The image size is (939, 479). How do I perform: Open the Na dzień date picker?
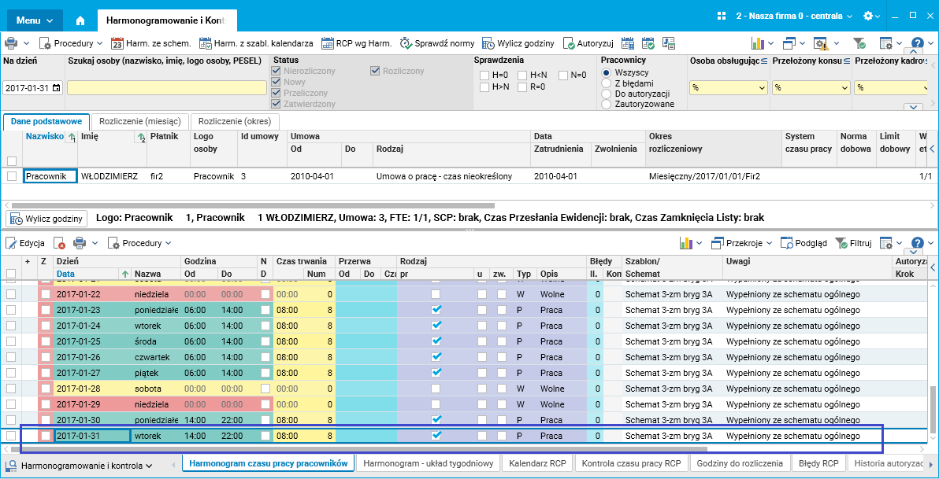pos(56,88)
